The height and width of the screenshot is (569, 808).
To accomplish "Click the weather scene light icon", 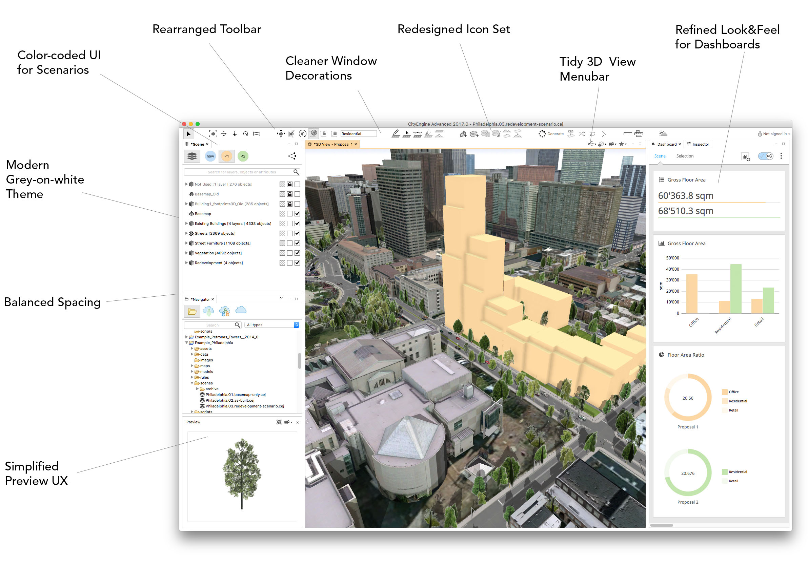I will [663, 134].
